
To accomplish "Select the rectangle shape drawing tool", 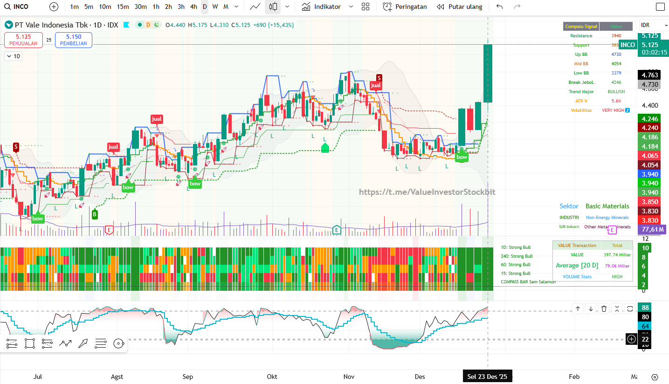I will (x=30, y=344).
